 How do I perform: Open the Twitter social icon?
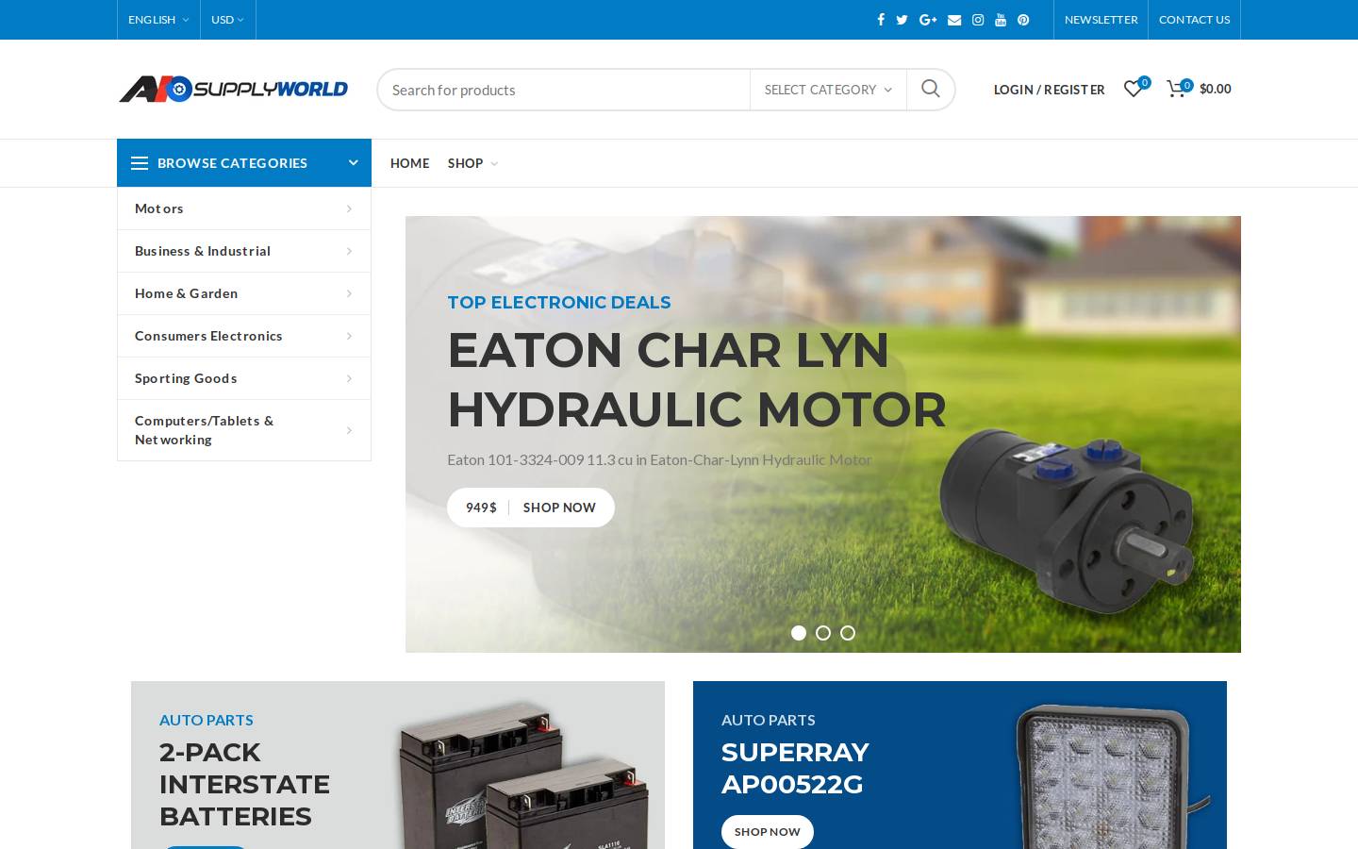click(902, 20)
